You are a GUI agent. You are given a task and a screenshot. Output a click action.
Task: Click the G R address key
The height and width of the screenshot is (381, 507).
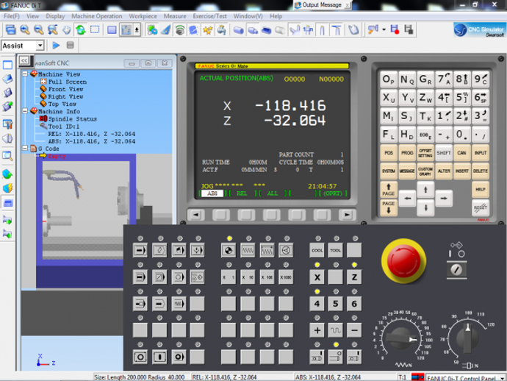pos(425,79)
